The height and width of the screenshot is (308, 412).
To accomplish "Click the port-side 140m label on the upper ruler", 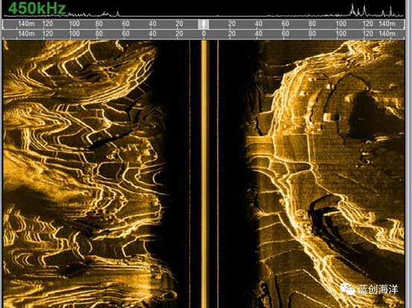I will (x=26, y=24).
